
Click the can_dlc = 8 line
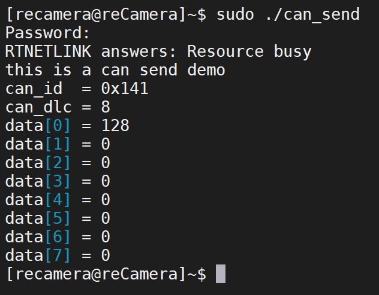pos(58,107)
